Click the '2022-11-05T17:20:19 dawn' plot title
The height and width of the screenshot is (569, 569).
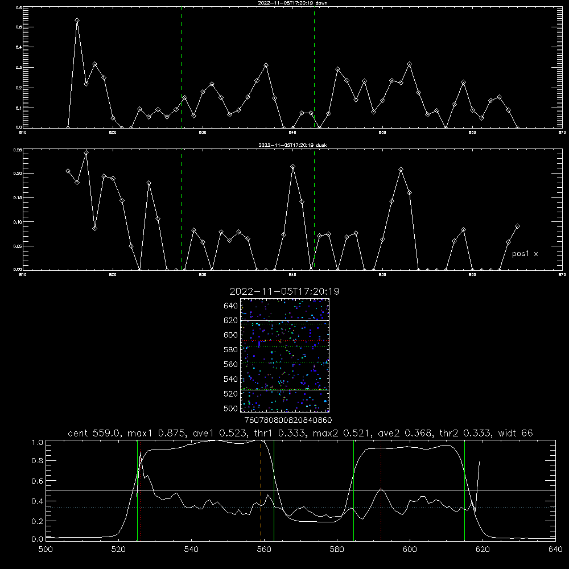coord(292,3)
